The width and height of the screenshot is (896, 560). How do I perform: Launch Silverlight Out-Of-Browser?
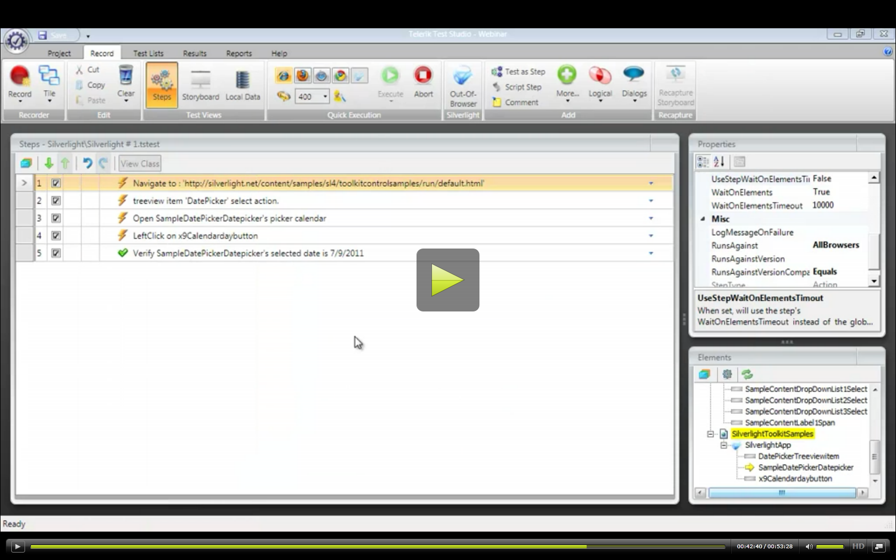463,86
